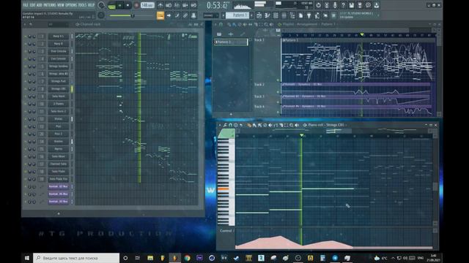Viewport: 469px width, 263px height.
Task: Open the Channel rack shortcut icon
Action: click(276, 15)
